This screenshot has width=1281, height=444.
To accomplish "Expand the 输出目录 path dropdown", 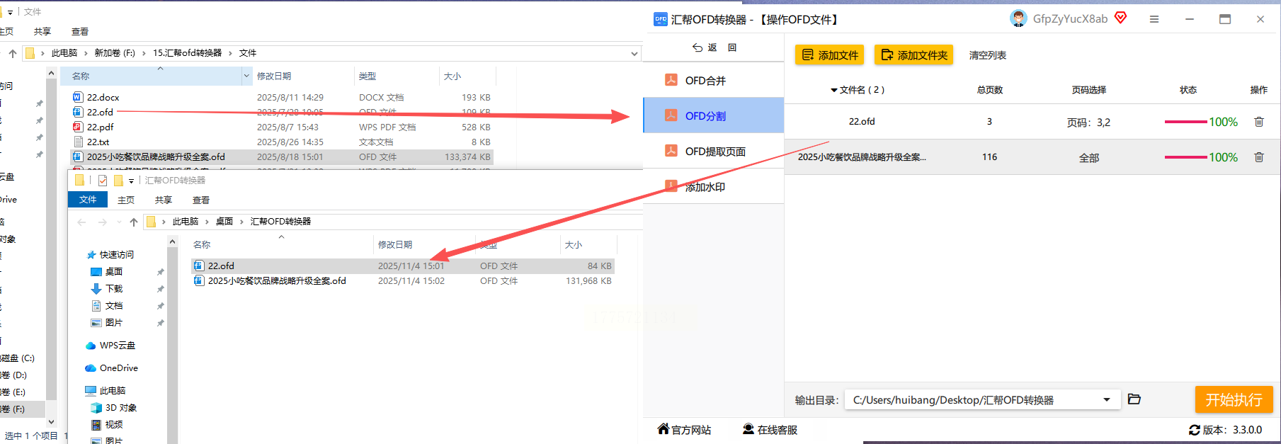I will (1107, 400).
